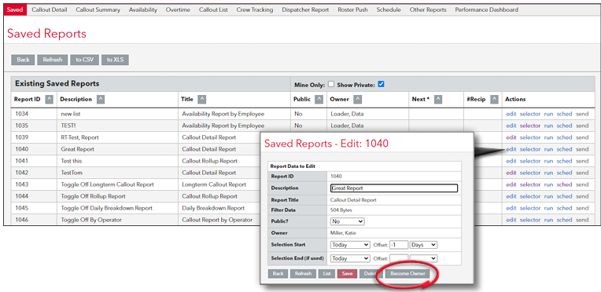The height and width of the screenshot is (292, 601).
Task: Click run link for report 1046
Action: (x=548, y=220)
